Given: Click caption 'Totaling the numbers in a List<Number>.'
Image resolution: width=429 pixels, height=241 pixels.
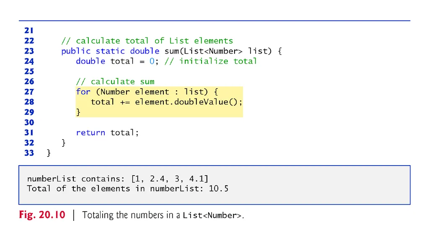Looking at the screenshot, I should click(x=163, y=215).
